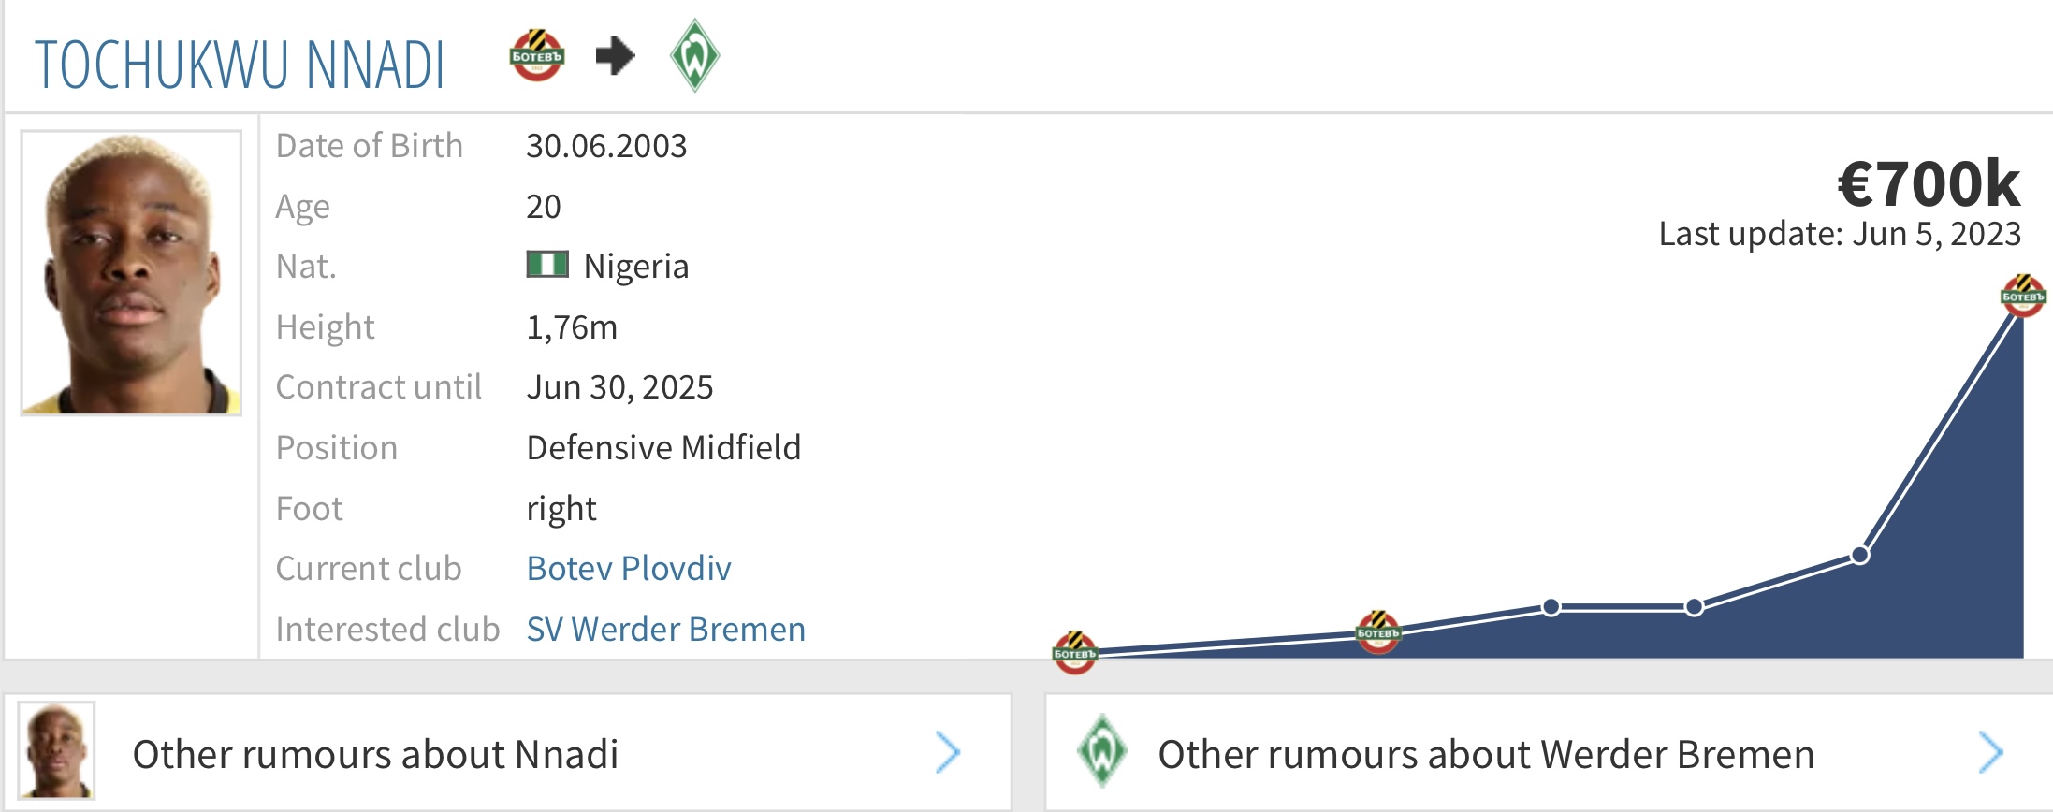Open Nnadi's small thumbnail in rumours box
The width and height of the screenshot is (2053, 812).
pyautogui.click(x=57, y=751)
